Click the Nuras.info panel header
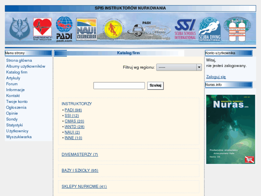This screenshot has width=261, height=196. coord(229,85)
